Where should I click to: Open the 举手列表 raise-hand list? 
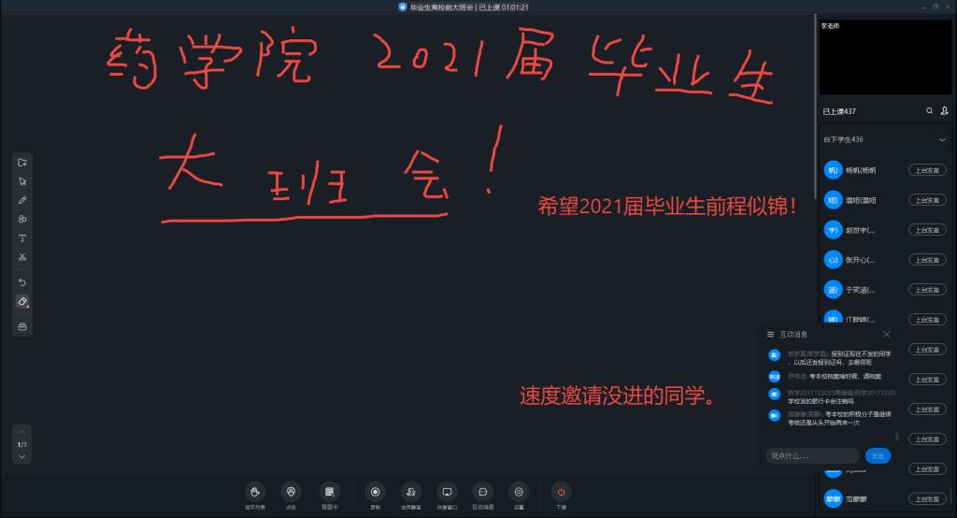tap(254, 492)
